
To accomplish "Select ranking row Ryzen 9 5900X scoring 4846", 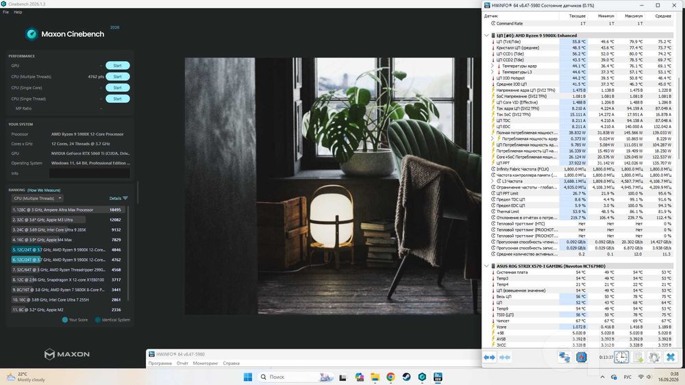I will [x=68, y=250].
